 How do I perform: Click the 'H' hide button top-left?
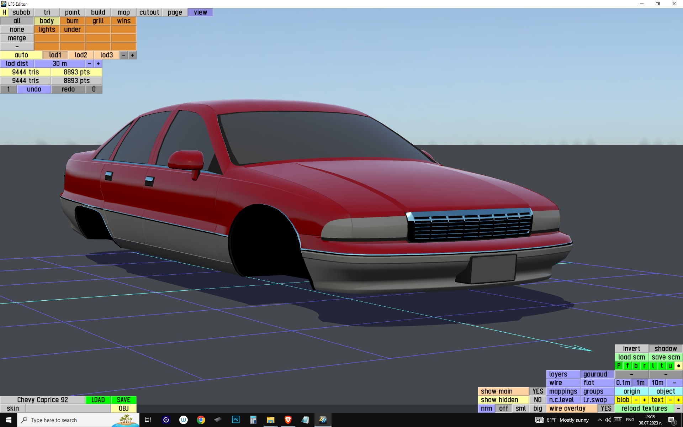[4, 12]
